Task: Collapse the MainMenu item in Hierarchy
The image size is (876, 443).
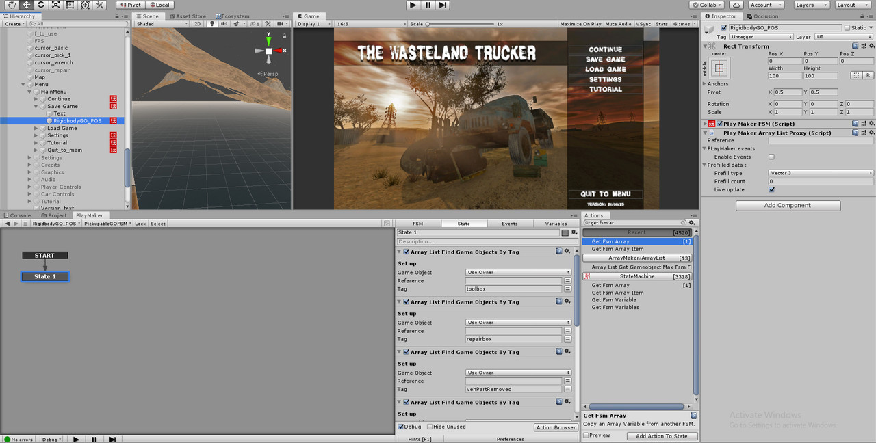Action: pyautogui.click(x=30, y=92)
